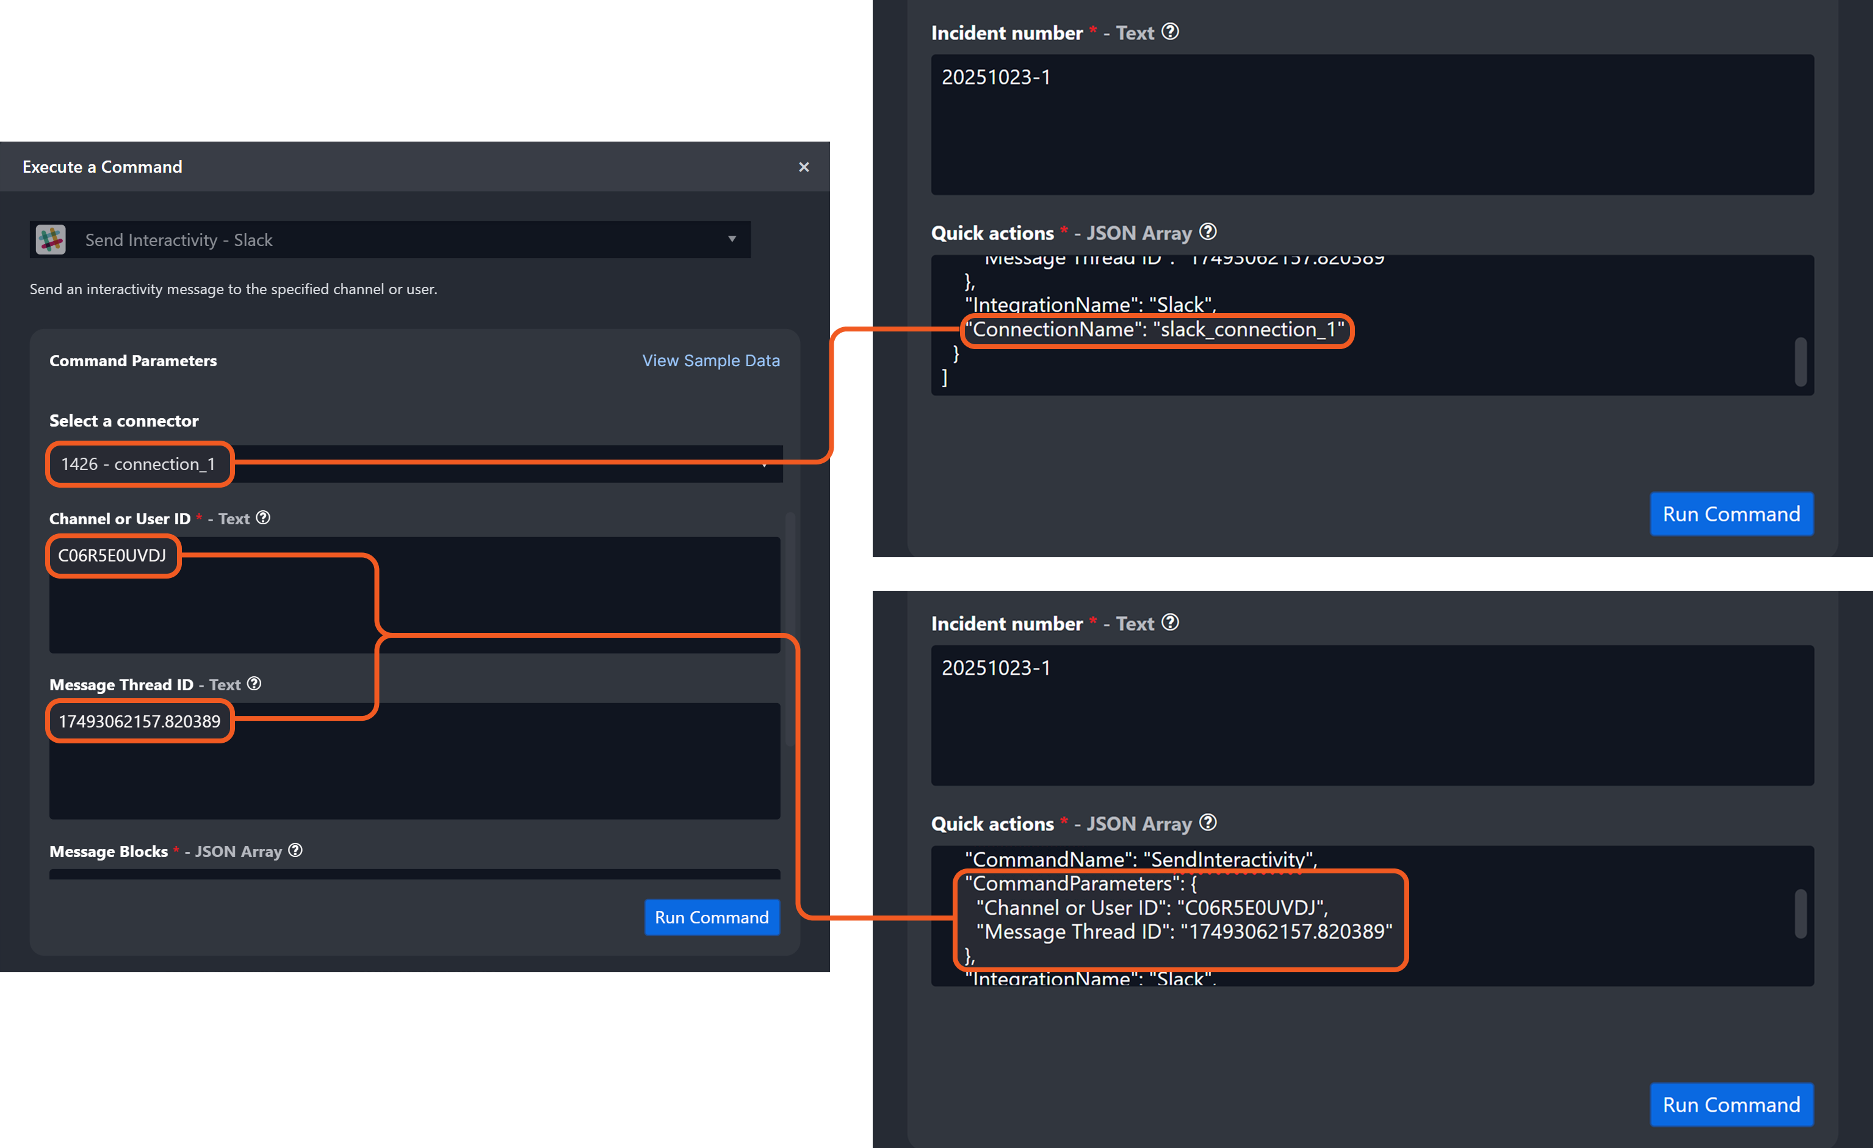Click the upper Incident number text field
The height and width of the screenshot is (1148, 1873).
click(1371, 126)
